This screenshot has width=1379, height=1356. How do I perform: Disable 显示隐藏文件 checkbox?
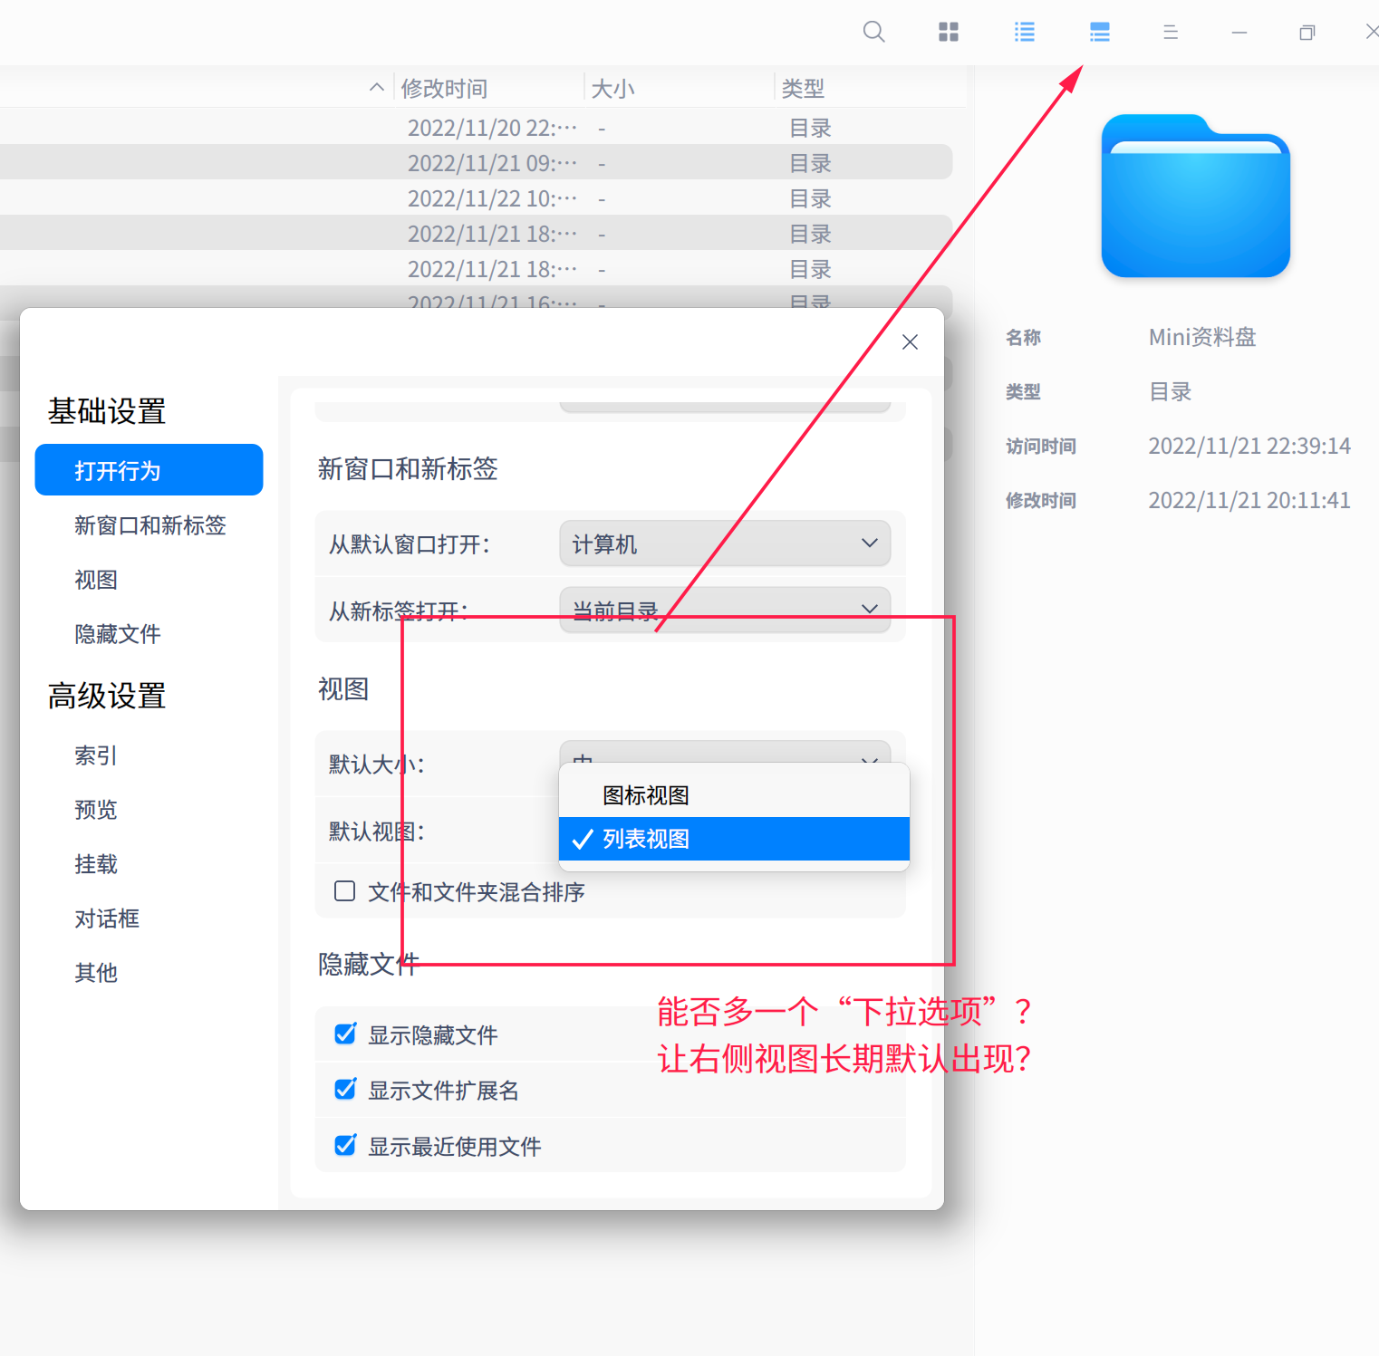344,1034
